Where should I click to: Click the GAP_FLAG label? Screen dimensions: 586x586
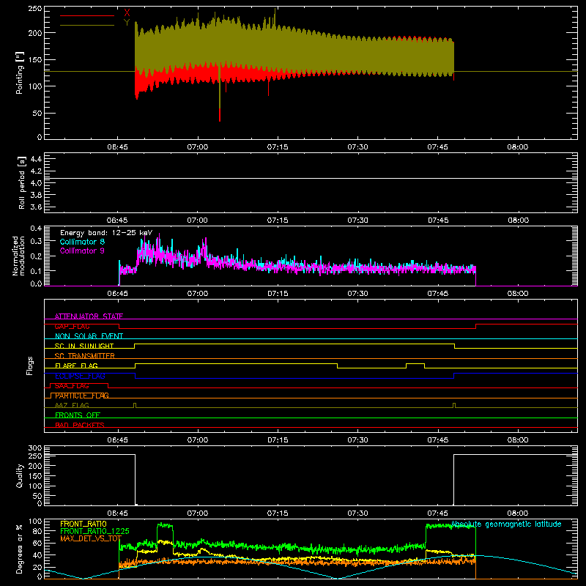(x=72, y=326)
